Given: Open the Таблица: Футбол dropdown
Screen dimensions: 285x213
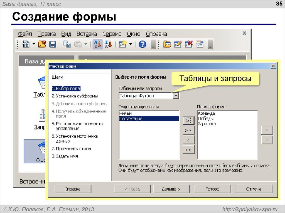Looking at the screenshot, I should [x=176, y=95].
